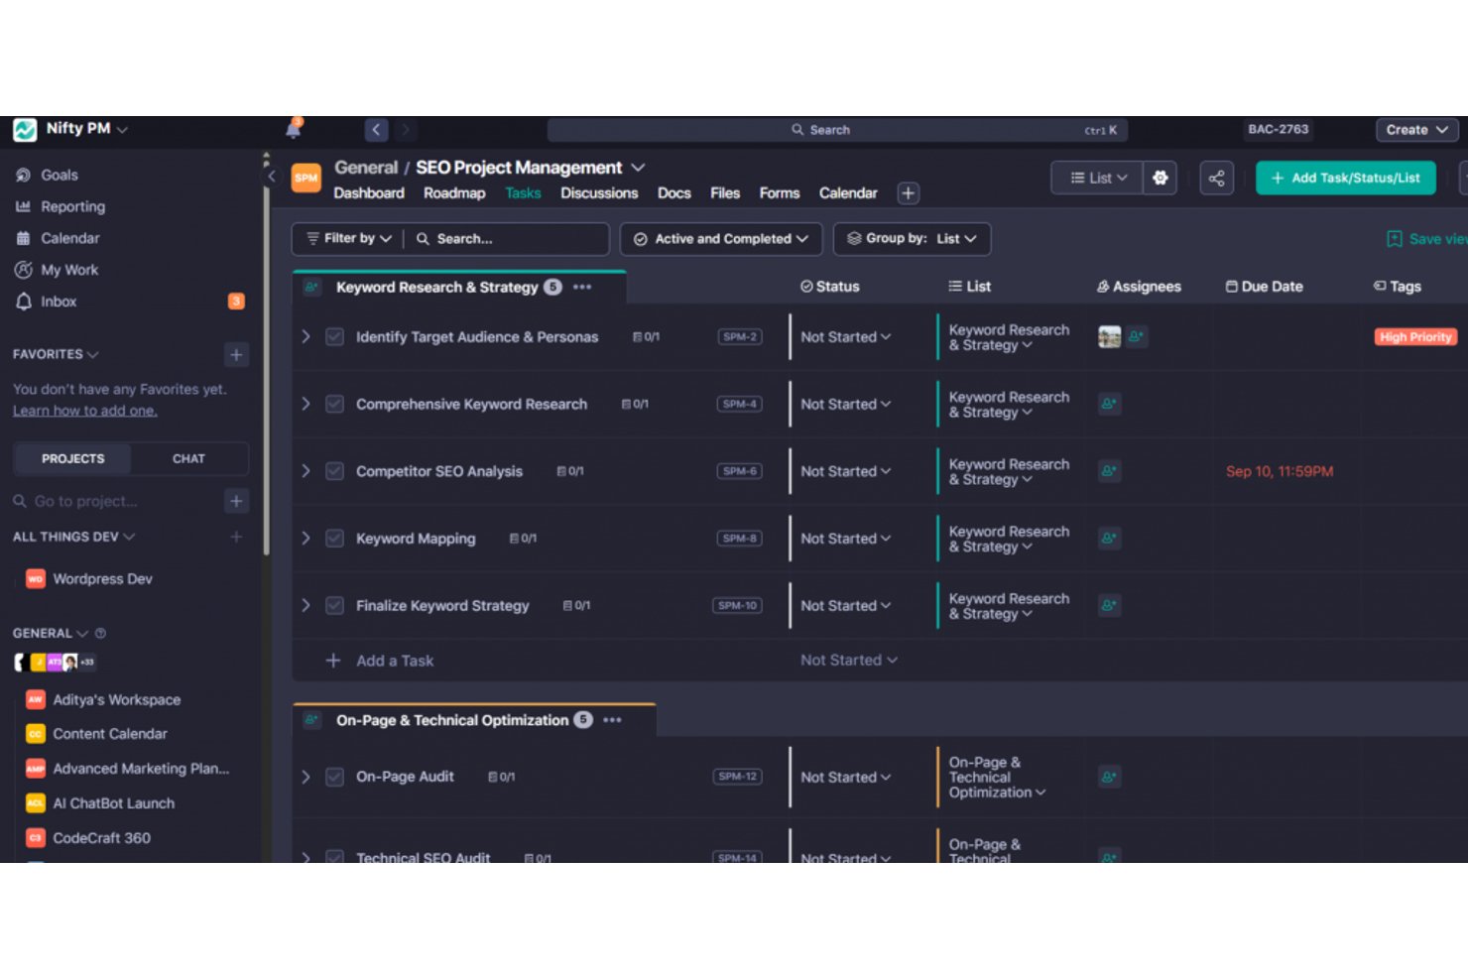The height and width of the screenshot is (979, 1468).
Task: Change status of Keyword Mapping task
Action: 845,539
